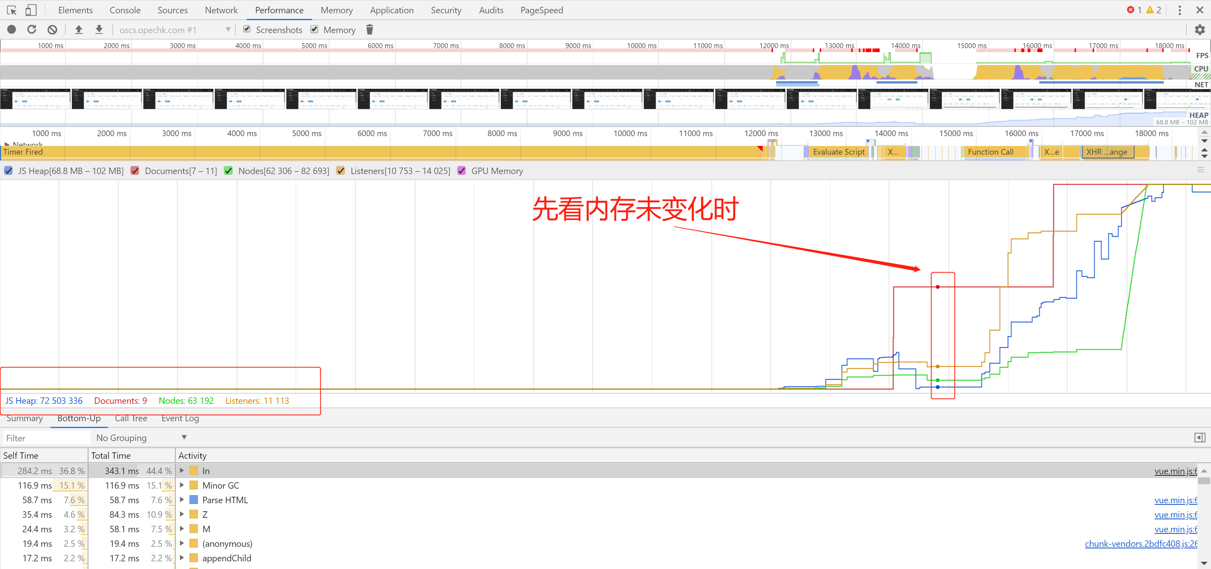Expand the In activity row

[x=182, y=470]
